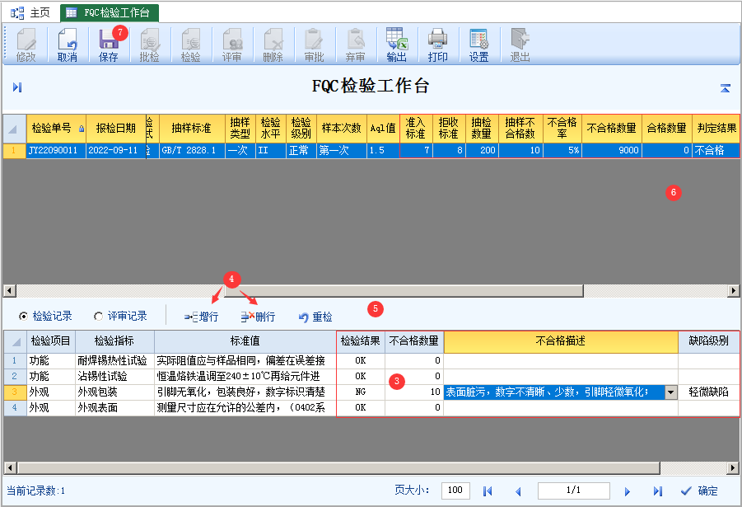Screen dimensions: 742x507
Task: Click 报检日期 column header
Action: pyautogui.click(x=116, y=128)
